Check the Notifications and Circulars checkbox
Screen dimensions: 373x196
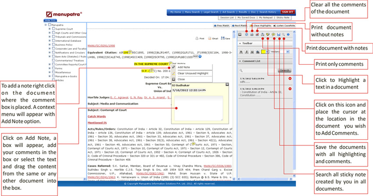click(54, 52)
